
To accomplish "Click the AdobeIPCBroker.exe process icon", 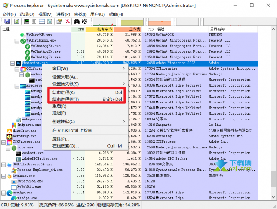I will point(18,159).
